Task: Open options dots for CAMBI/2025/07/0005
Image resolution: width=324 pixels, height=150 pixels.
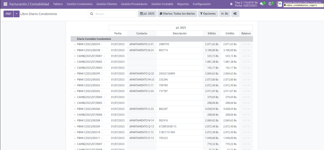Action: 104,103
